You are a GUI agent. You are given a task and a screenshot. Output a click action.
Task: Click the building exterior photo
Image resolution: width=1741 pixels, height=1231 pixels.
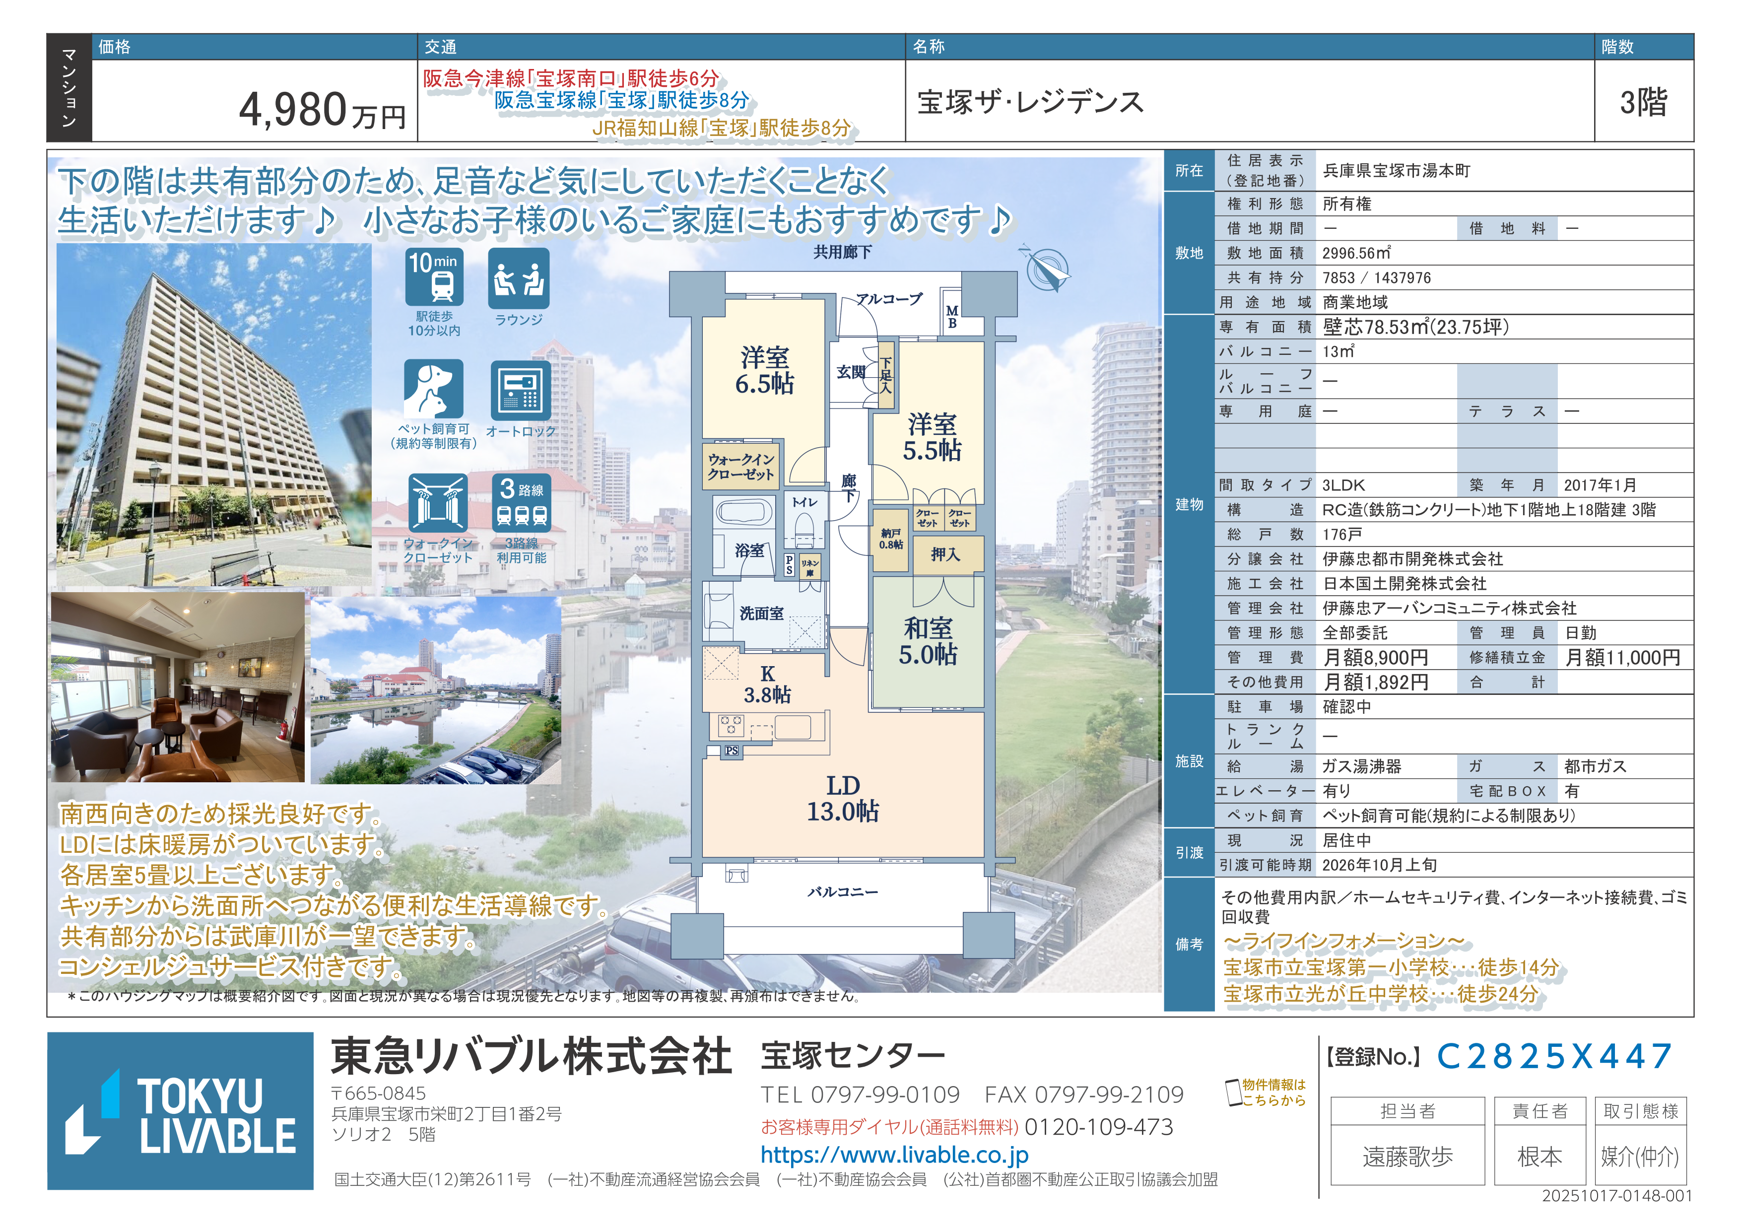pyautogui.click(x=214, y=414)
